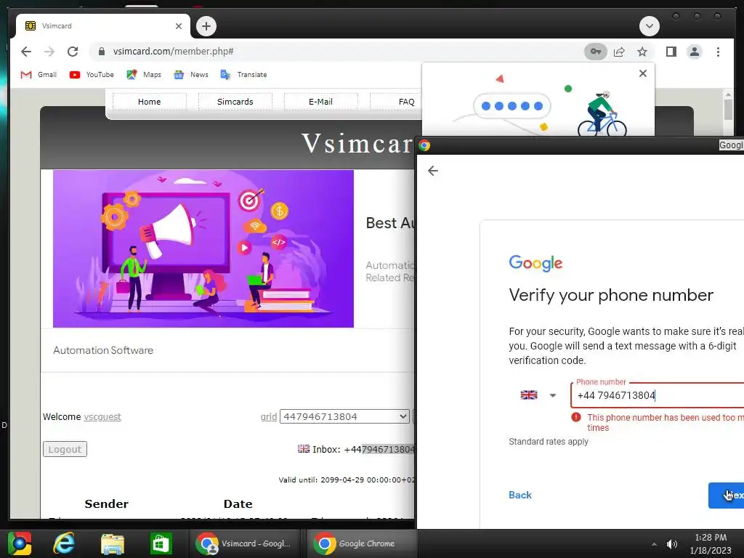
Task: Bookmark this page with the star
Action: coord(642,52)
